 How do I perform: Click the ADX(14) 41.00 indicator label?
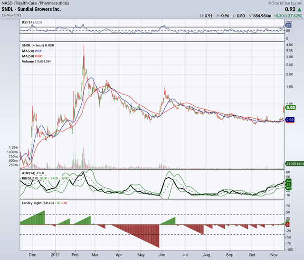click(33, 173)
